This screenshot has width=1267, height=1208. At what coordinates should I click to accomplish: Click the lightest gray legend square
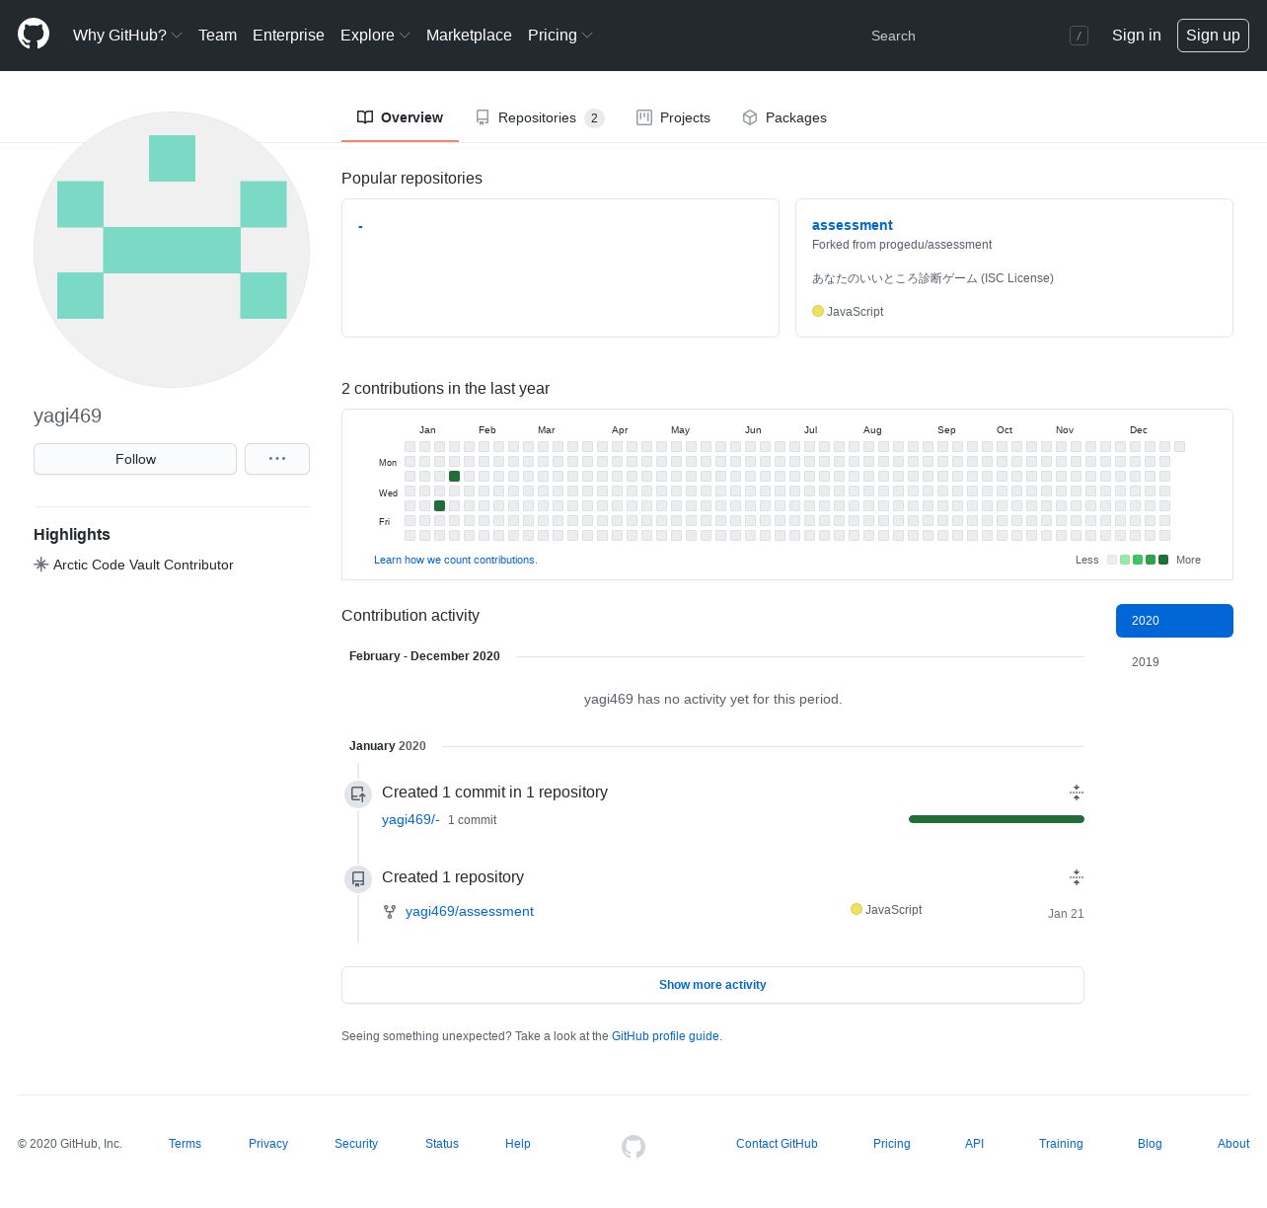tap(1112, 560)
